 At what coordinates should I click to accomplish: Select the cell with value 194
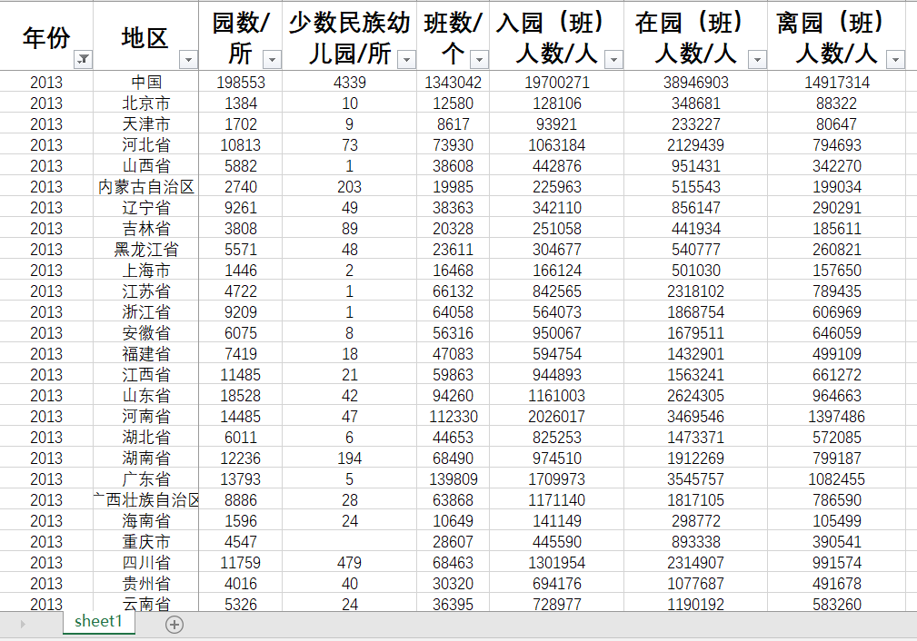(349, 459)
